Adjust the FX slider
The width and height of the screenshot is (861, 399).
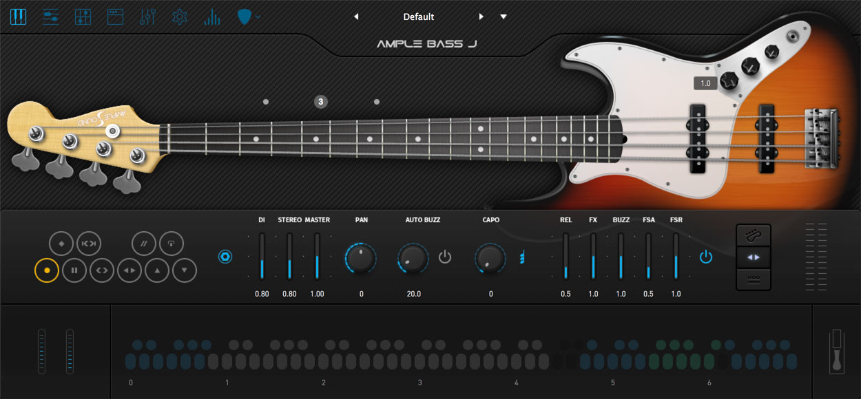[593, 256]
